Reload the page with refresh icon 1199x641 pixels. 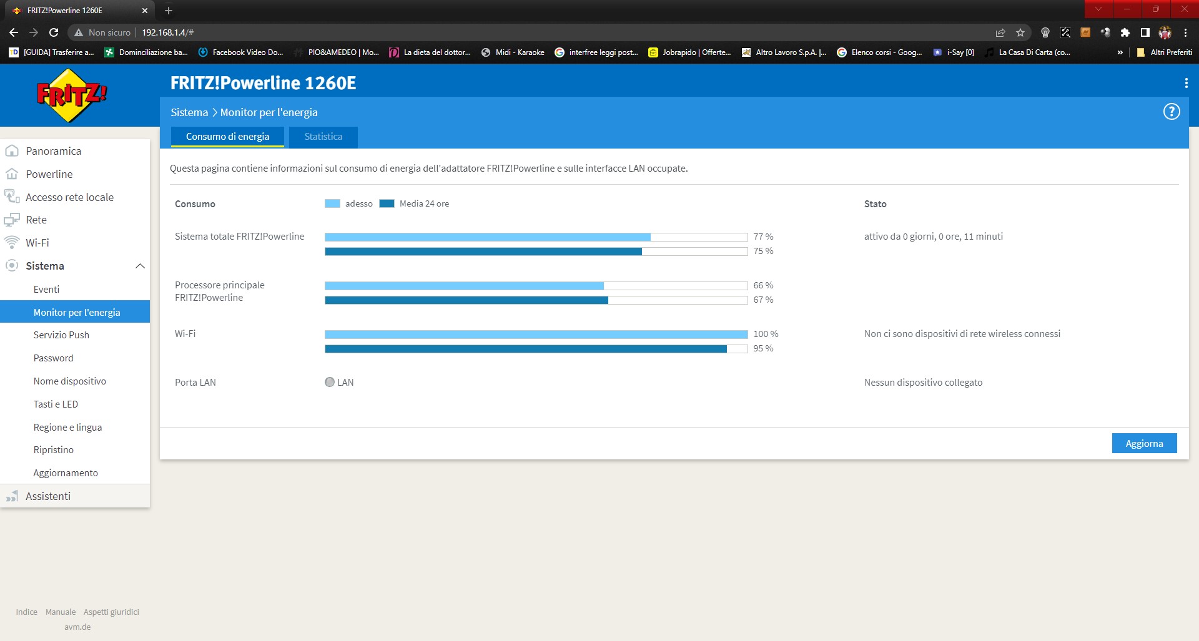pyautogui.click(x=54, y=32)
